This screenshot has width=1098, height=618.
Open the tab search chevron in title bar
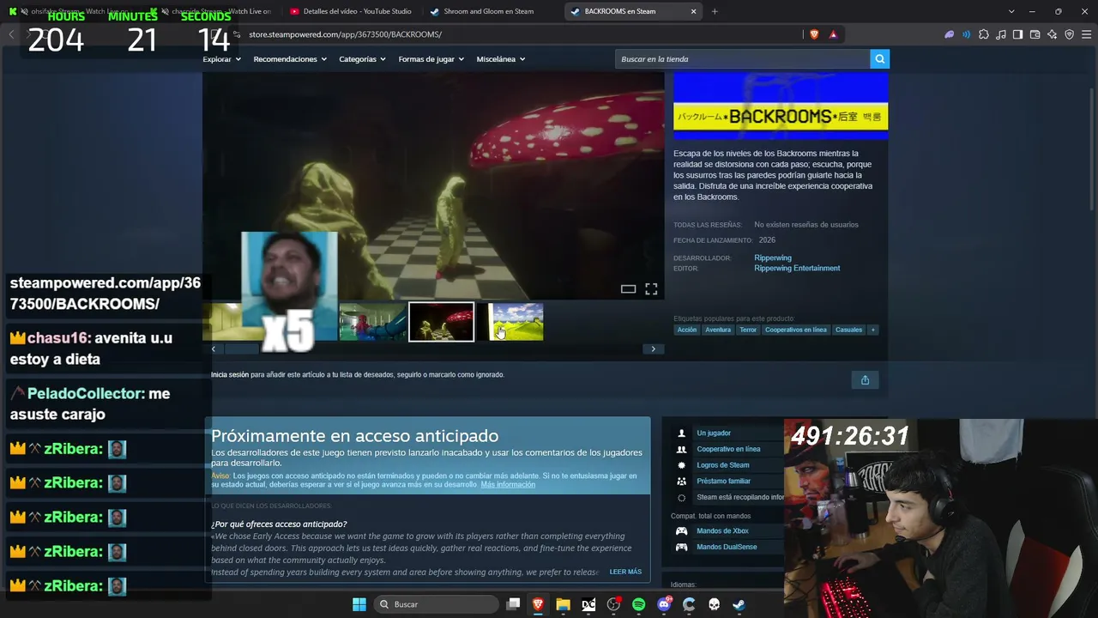tap(1011, 11)
